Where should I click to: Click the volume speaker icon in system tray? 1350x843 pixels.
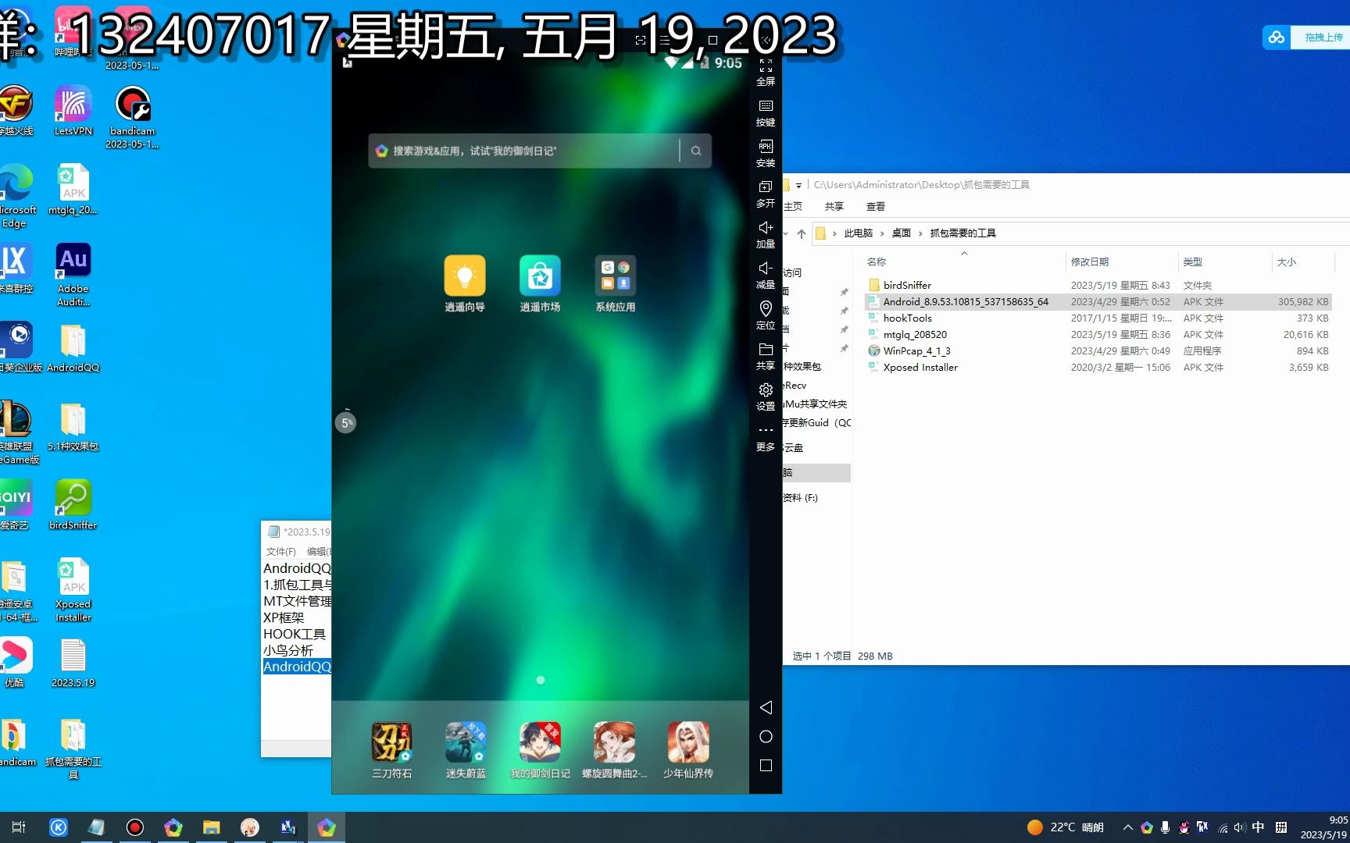1239,827
